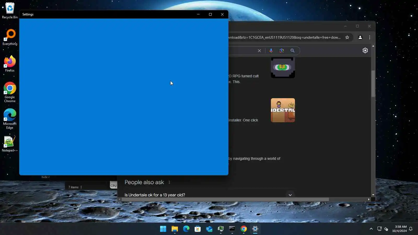Clear the Google search box text
The width and height of the screenshot is (418, 235).
tap(259, 51)
